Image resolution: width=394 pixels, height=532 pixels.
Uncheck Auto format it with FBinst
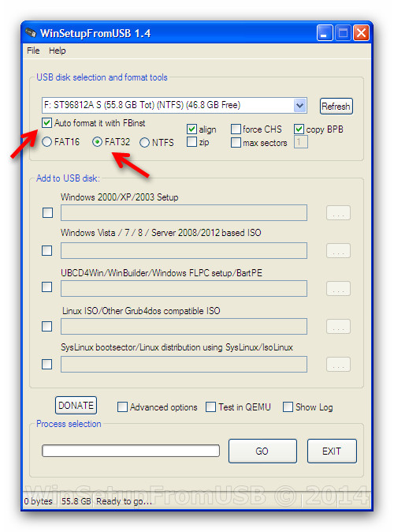[46, 123]
